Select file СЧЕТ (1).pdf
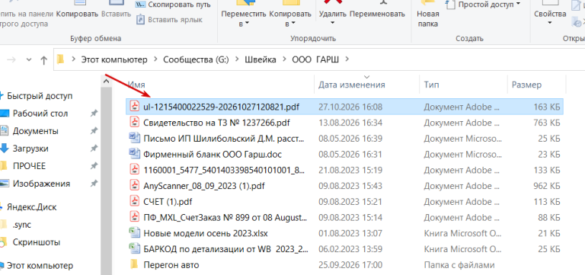585x275 pixels. (168, 202)
